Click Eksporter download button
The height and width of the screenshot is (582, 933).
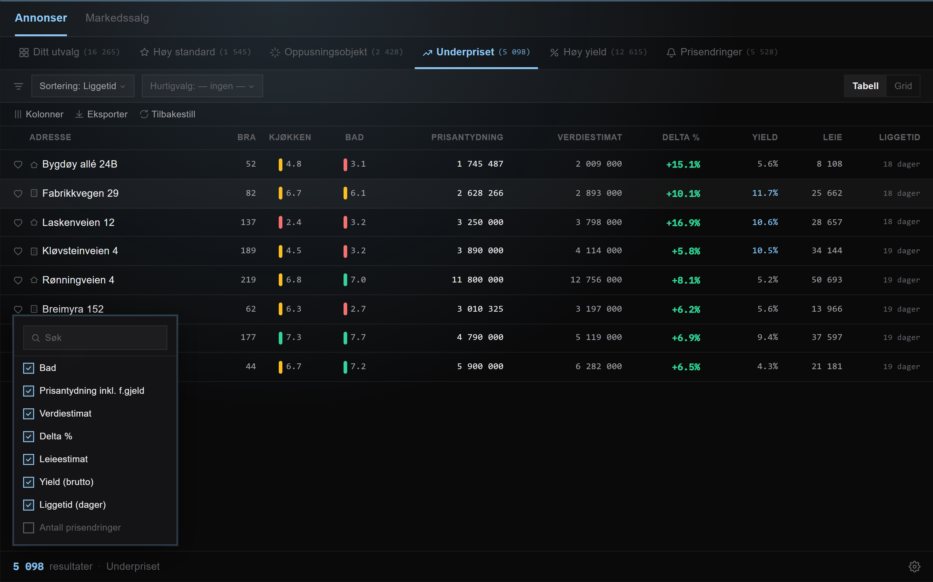(101, 114)
